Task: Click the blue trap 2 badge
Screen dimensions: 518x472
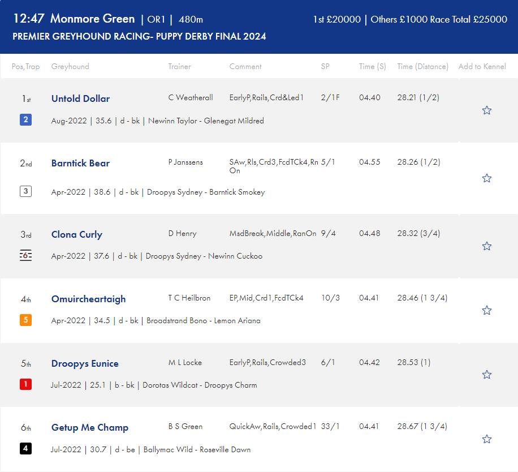Action: (x=26, y=119)
